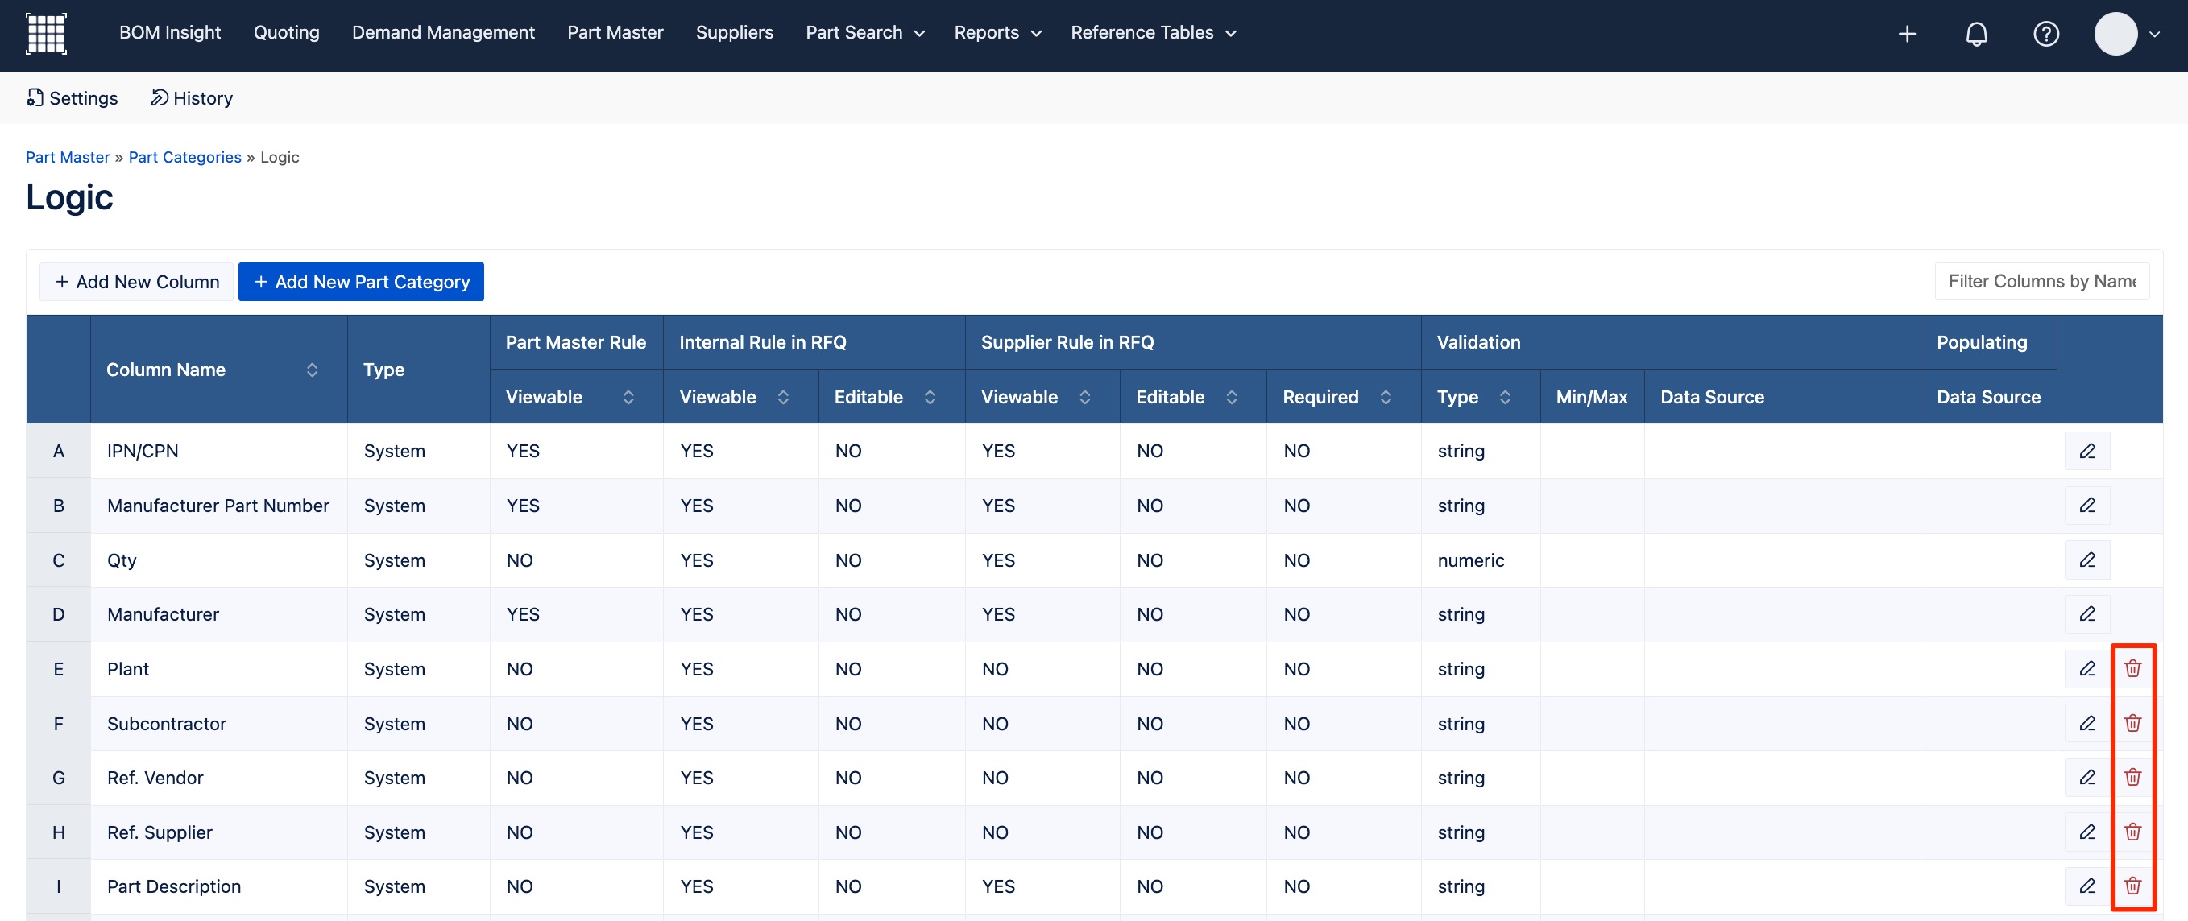Click the Populating Data Source header
Screen dimensions: 2188x921
tap(1987, 397)
